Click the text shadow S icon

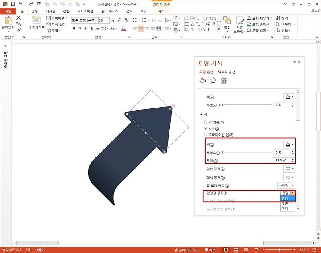click(92, 28)
